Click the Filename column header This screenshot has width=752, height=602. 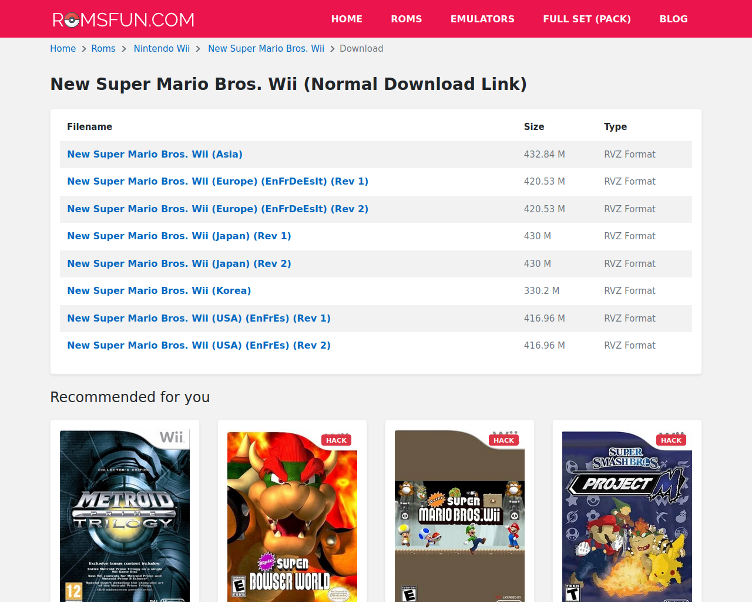point(89,126)
